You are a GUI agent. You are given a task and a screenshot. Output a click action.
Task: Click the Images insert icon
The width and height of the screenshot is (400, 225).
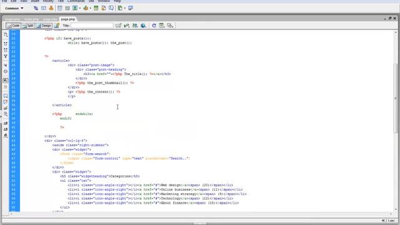coord(75,8)
